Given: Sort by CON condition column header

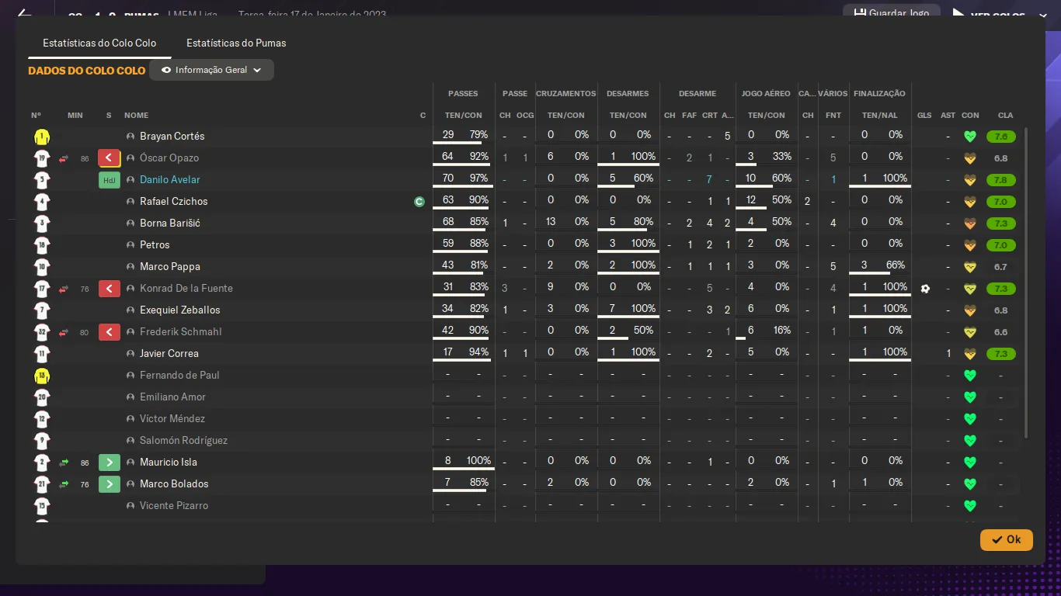Looking at the screenshot, I should pos(970,116).
